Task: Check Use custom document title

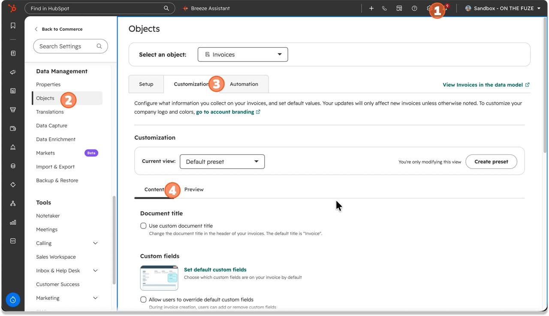Action: [x=143, y=226]
